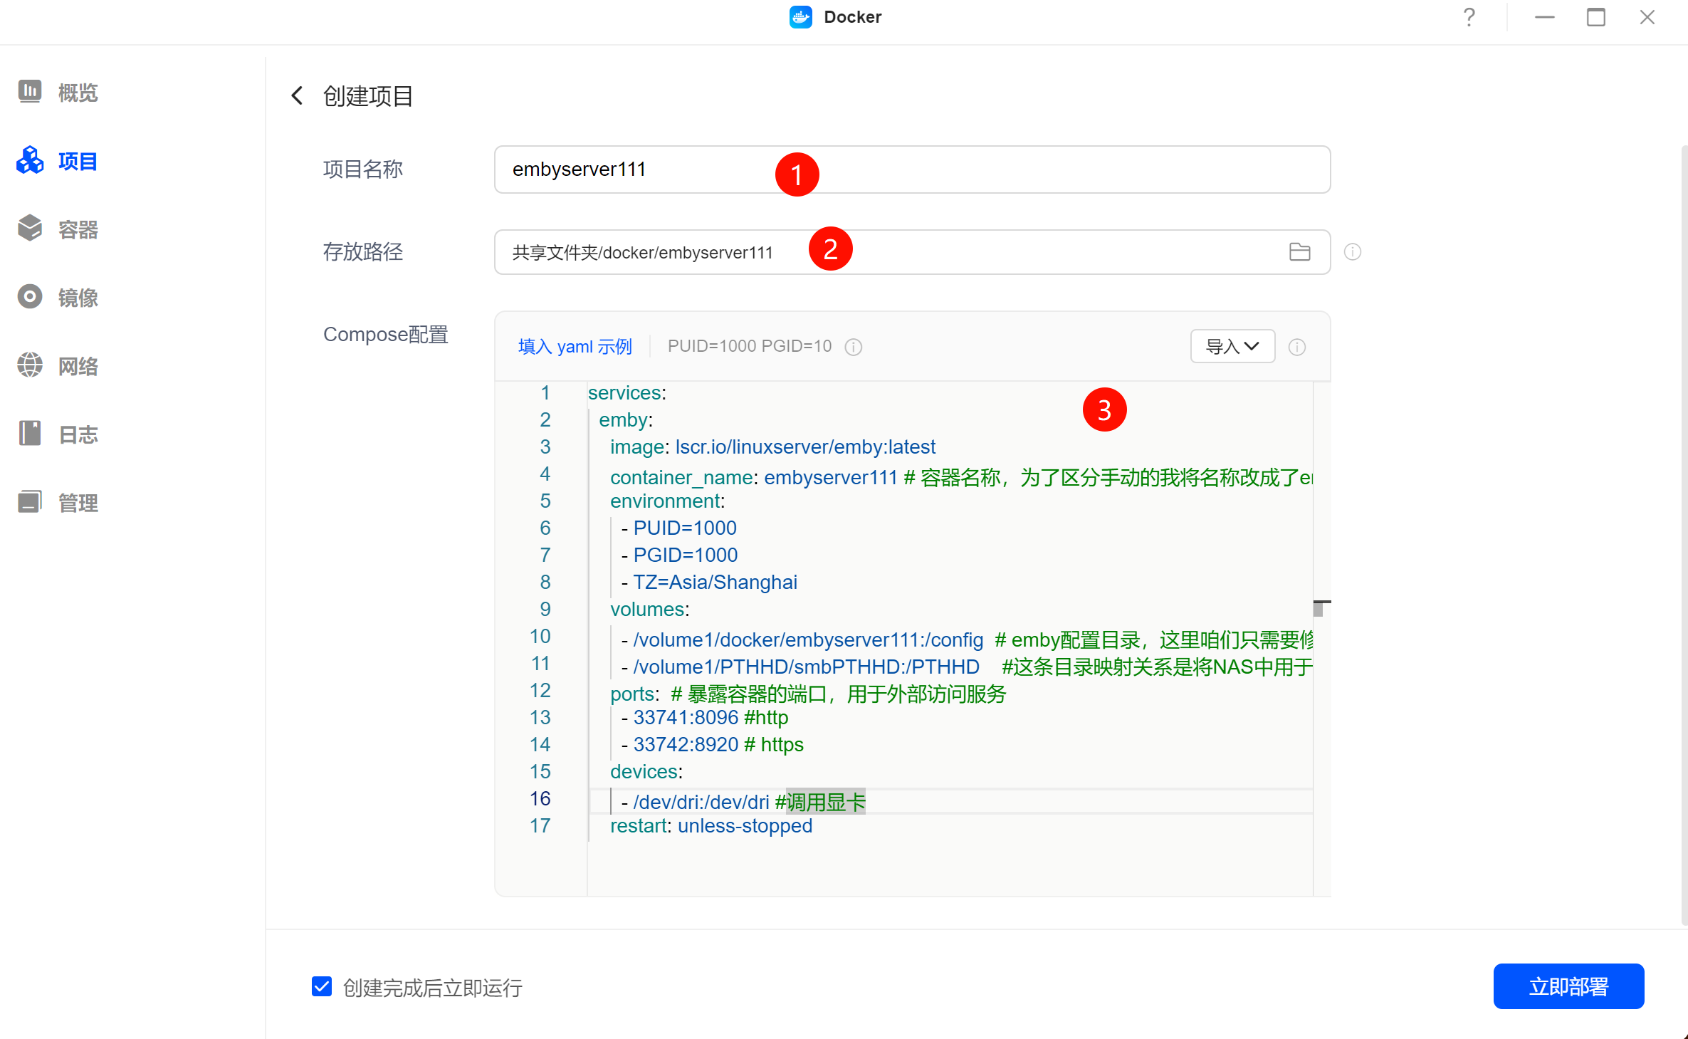Viewport: 1688px width, 1039px height.
Task: Click line number 16 in the gutter
Action: [x=540, y=798]
